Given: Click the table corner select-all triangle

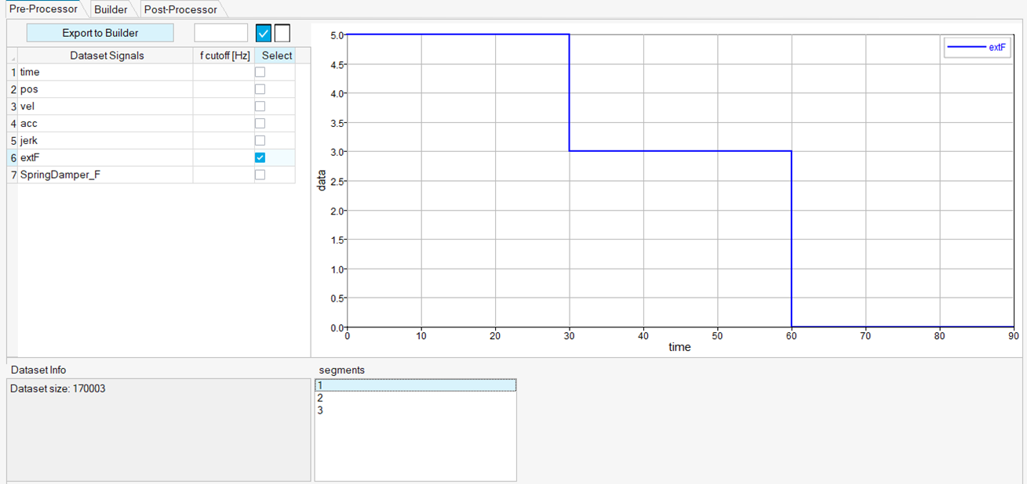Looking at the screenshot, I should point(13,56).
